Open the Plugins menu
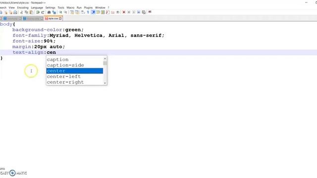The image size is (317, 178). [88, 7]
